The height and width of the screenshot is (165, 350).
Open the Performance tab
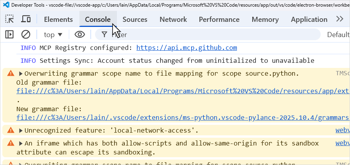point(219,20)
